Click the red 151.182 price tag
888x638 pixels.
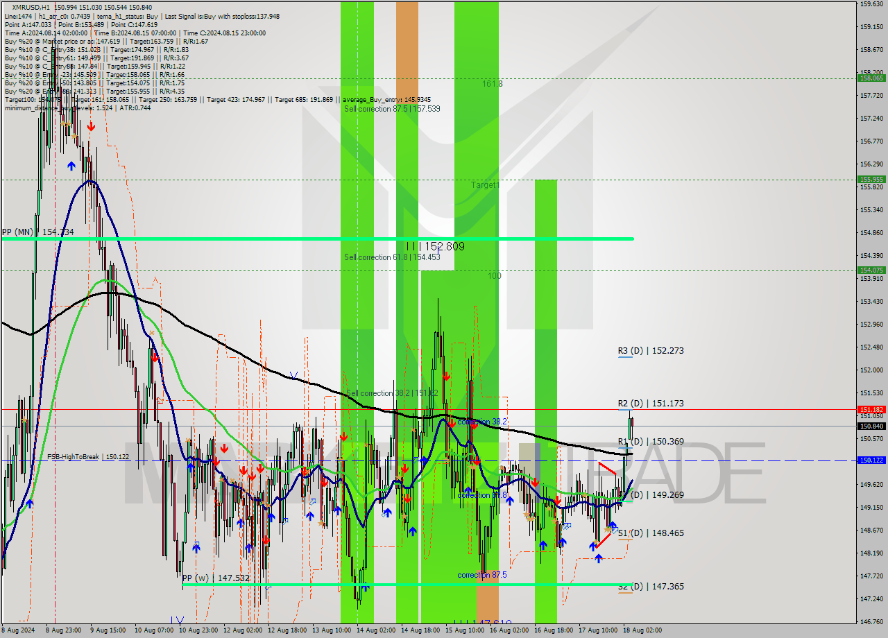871,410
